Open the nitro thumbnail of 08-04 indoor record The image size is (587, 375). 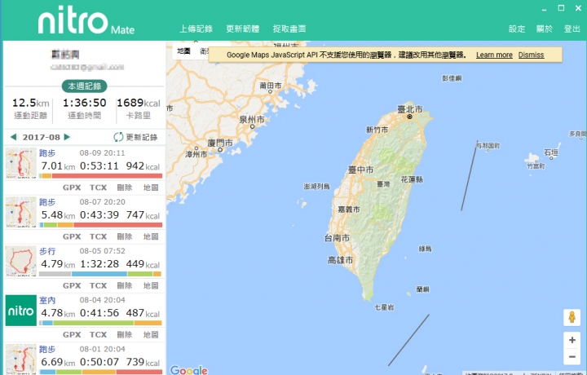(x=21, y=311)
